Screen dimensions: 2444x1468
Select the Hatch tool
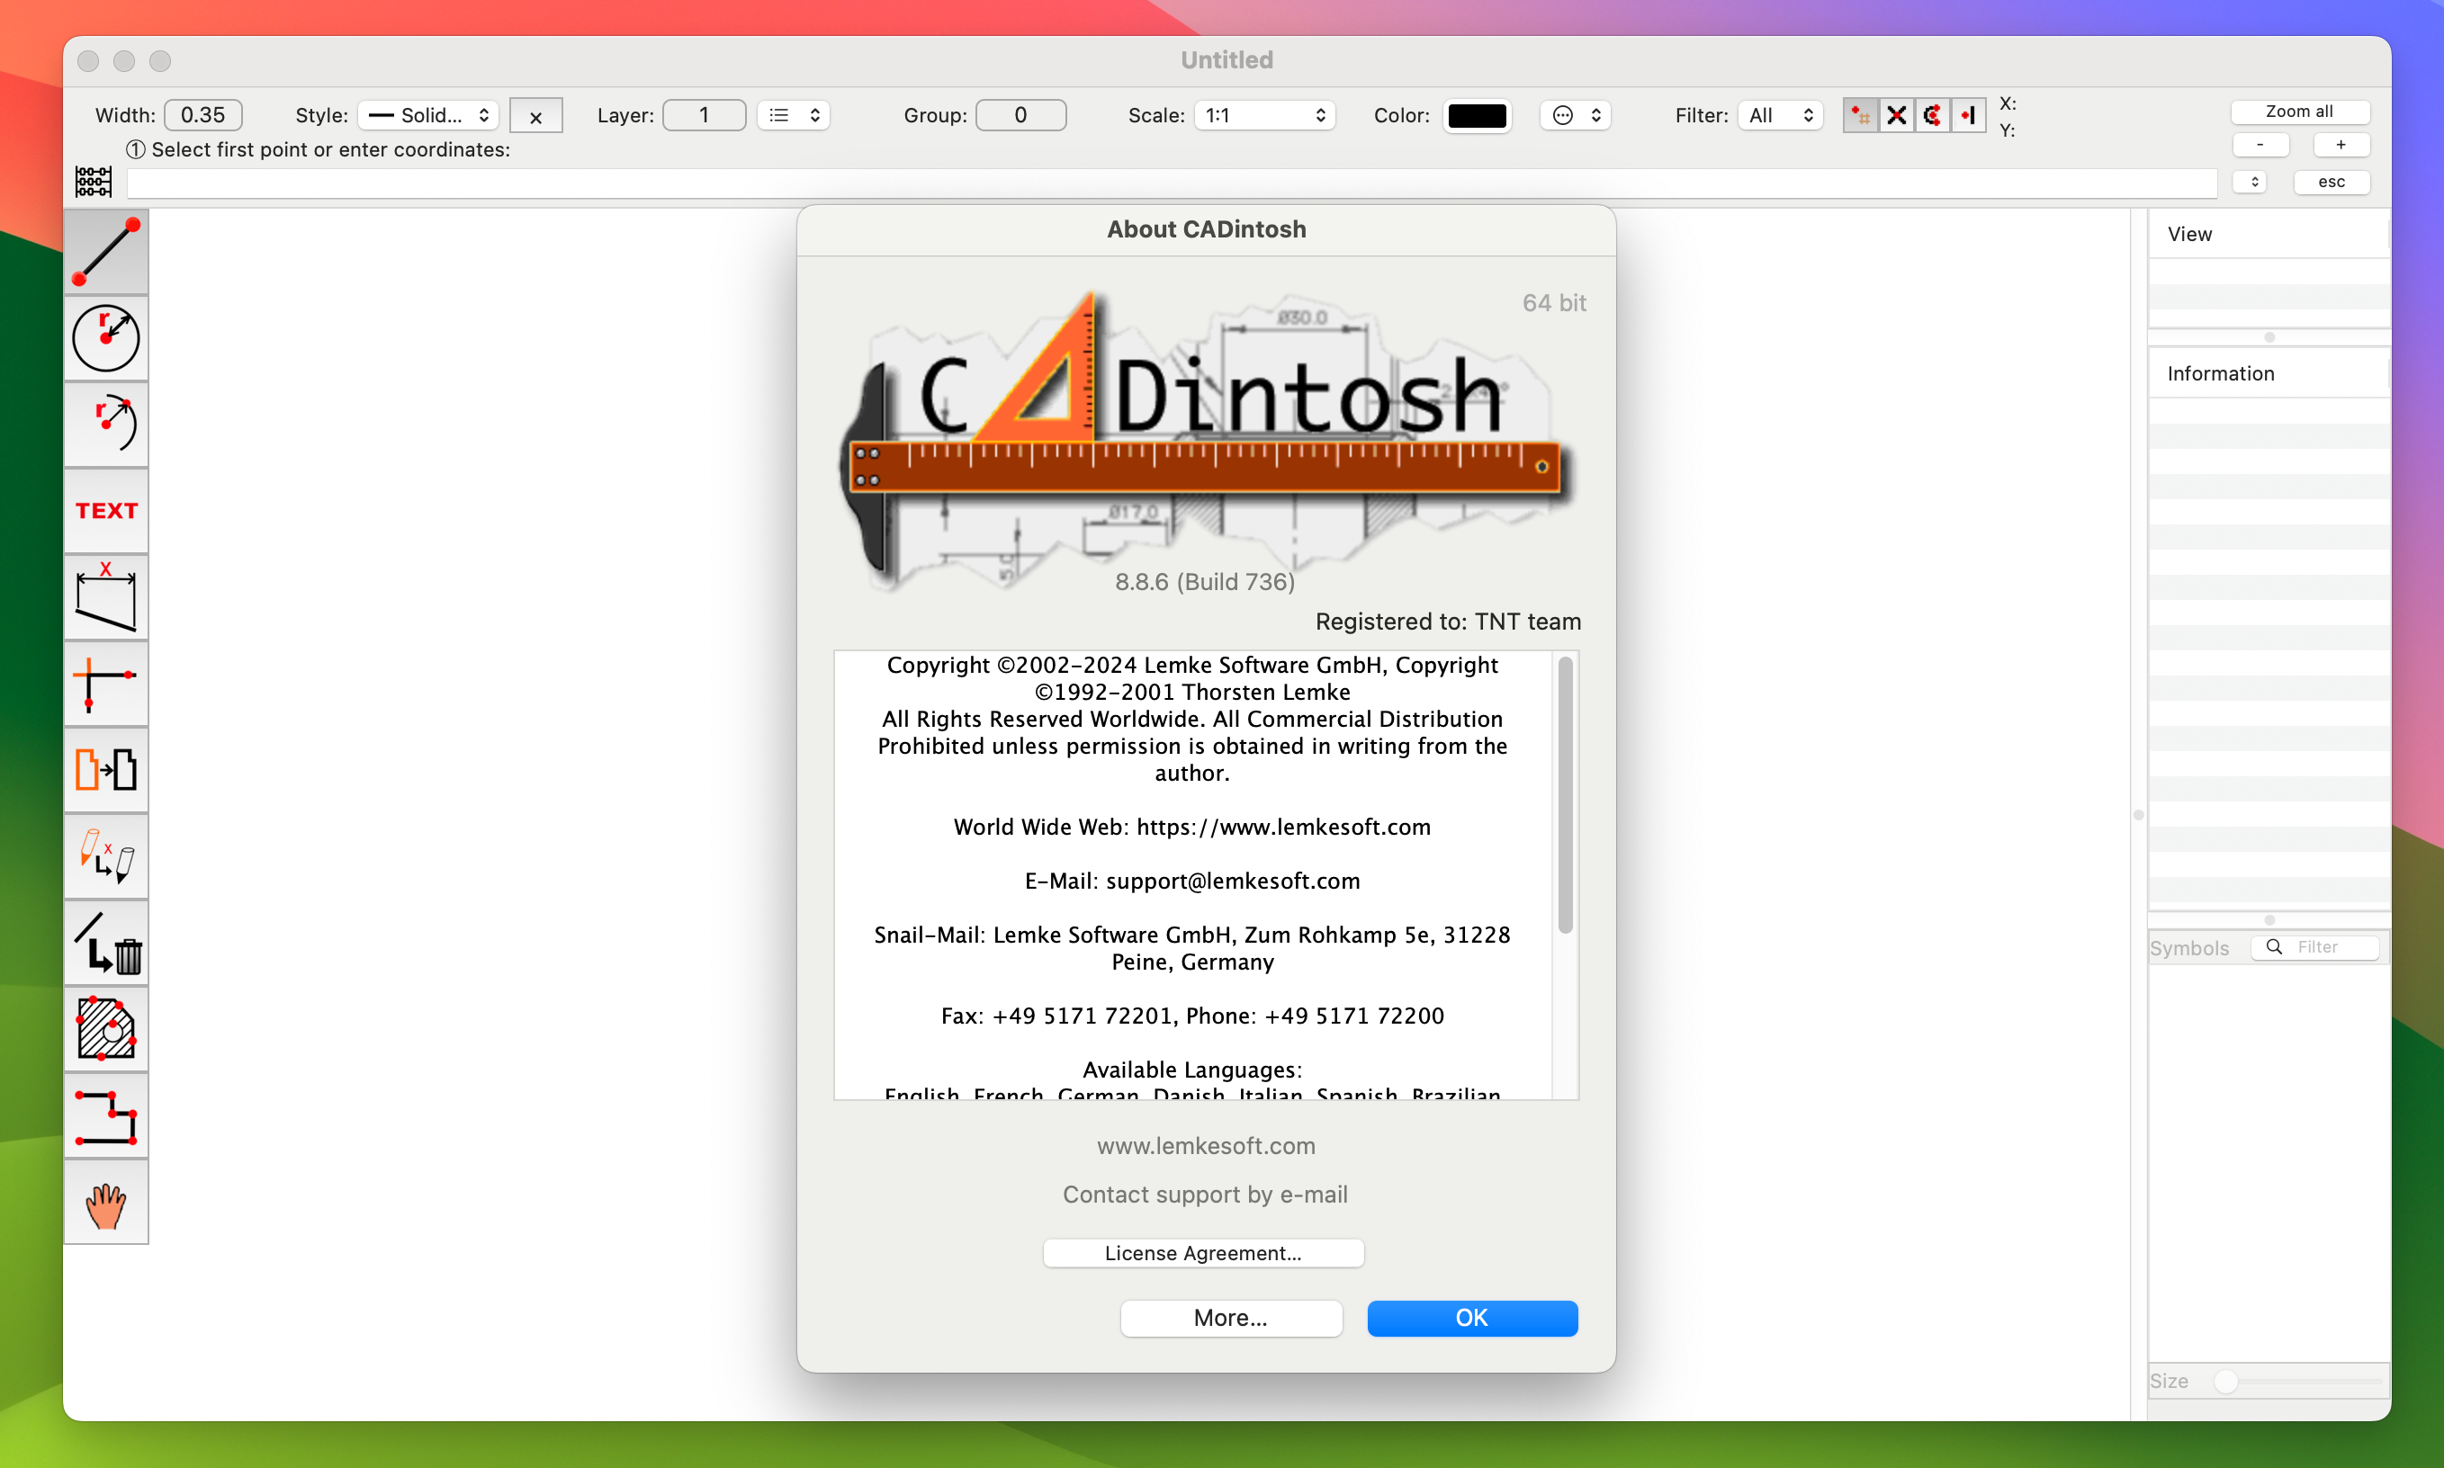pyautogui.click(x=106, y=1029)
